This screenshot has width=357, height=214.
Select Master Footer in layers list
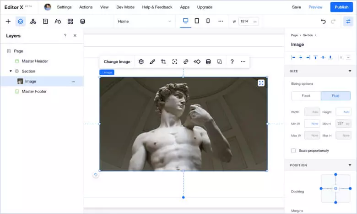[x=34, y=92]
